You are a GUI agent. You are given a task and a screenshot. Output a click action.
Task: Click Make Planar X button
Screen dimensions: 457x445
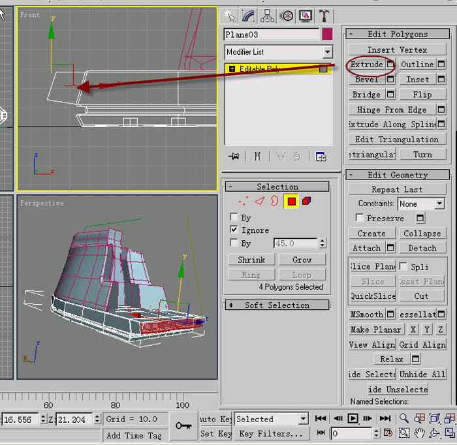[413, 330]
